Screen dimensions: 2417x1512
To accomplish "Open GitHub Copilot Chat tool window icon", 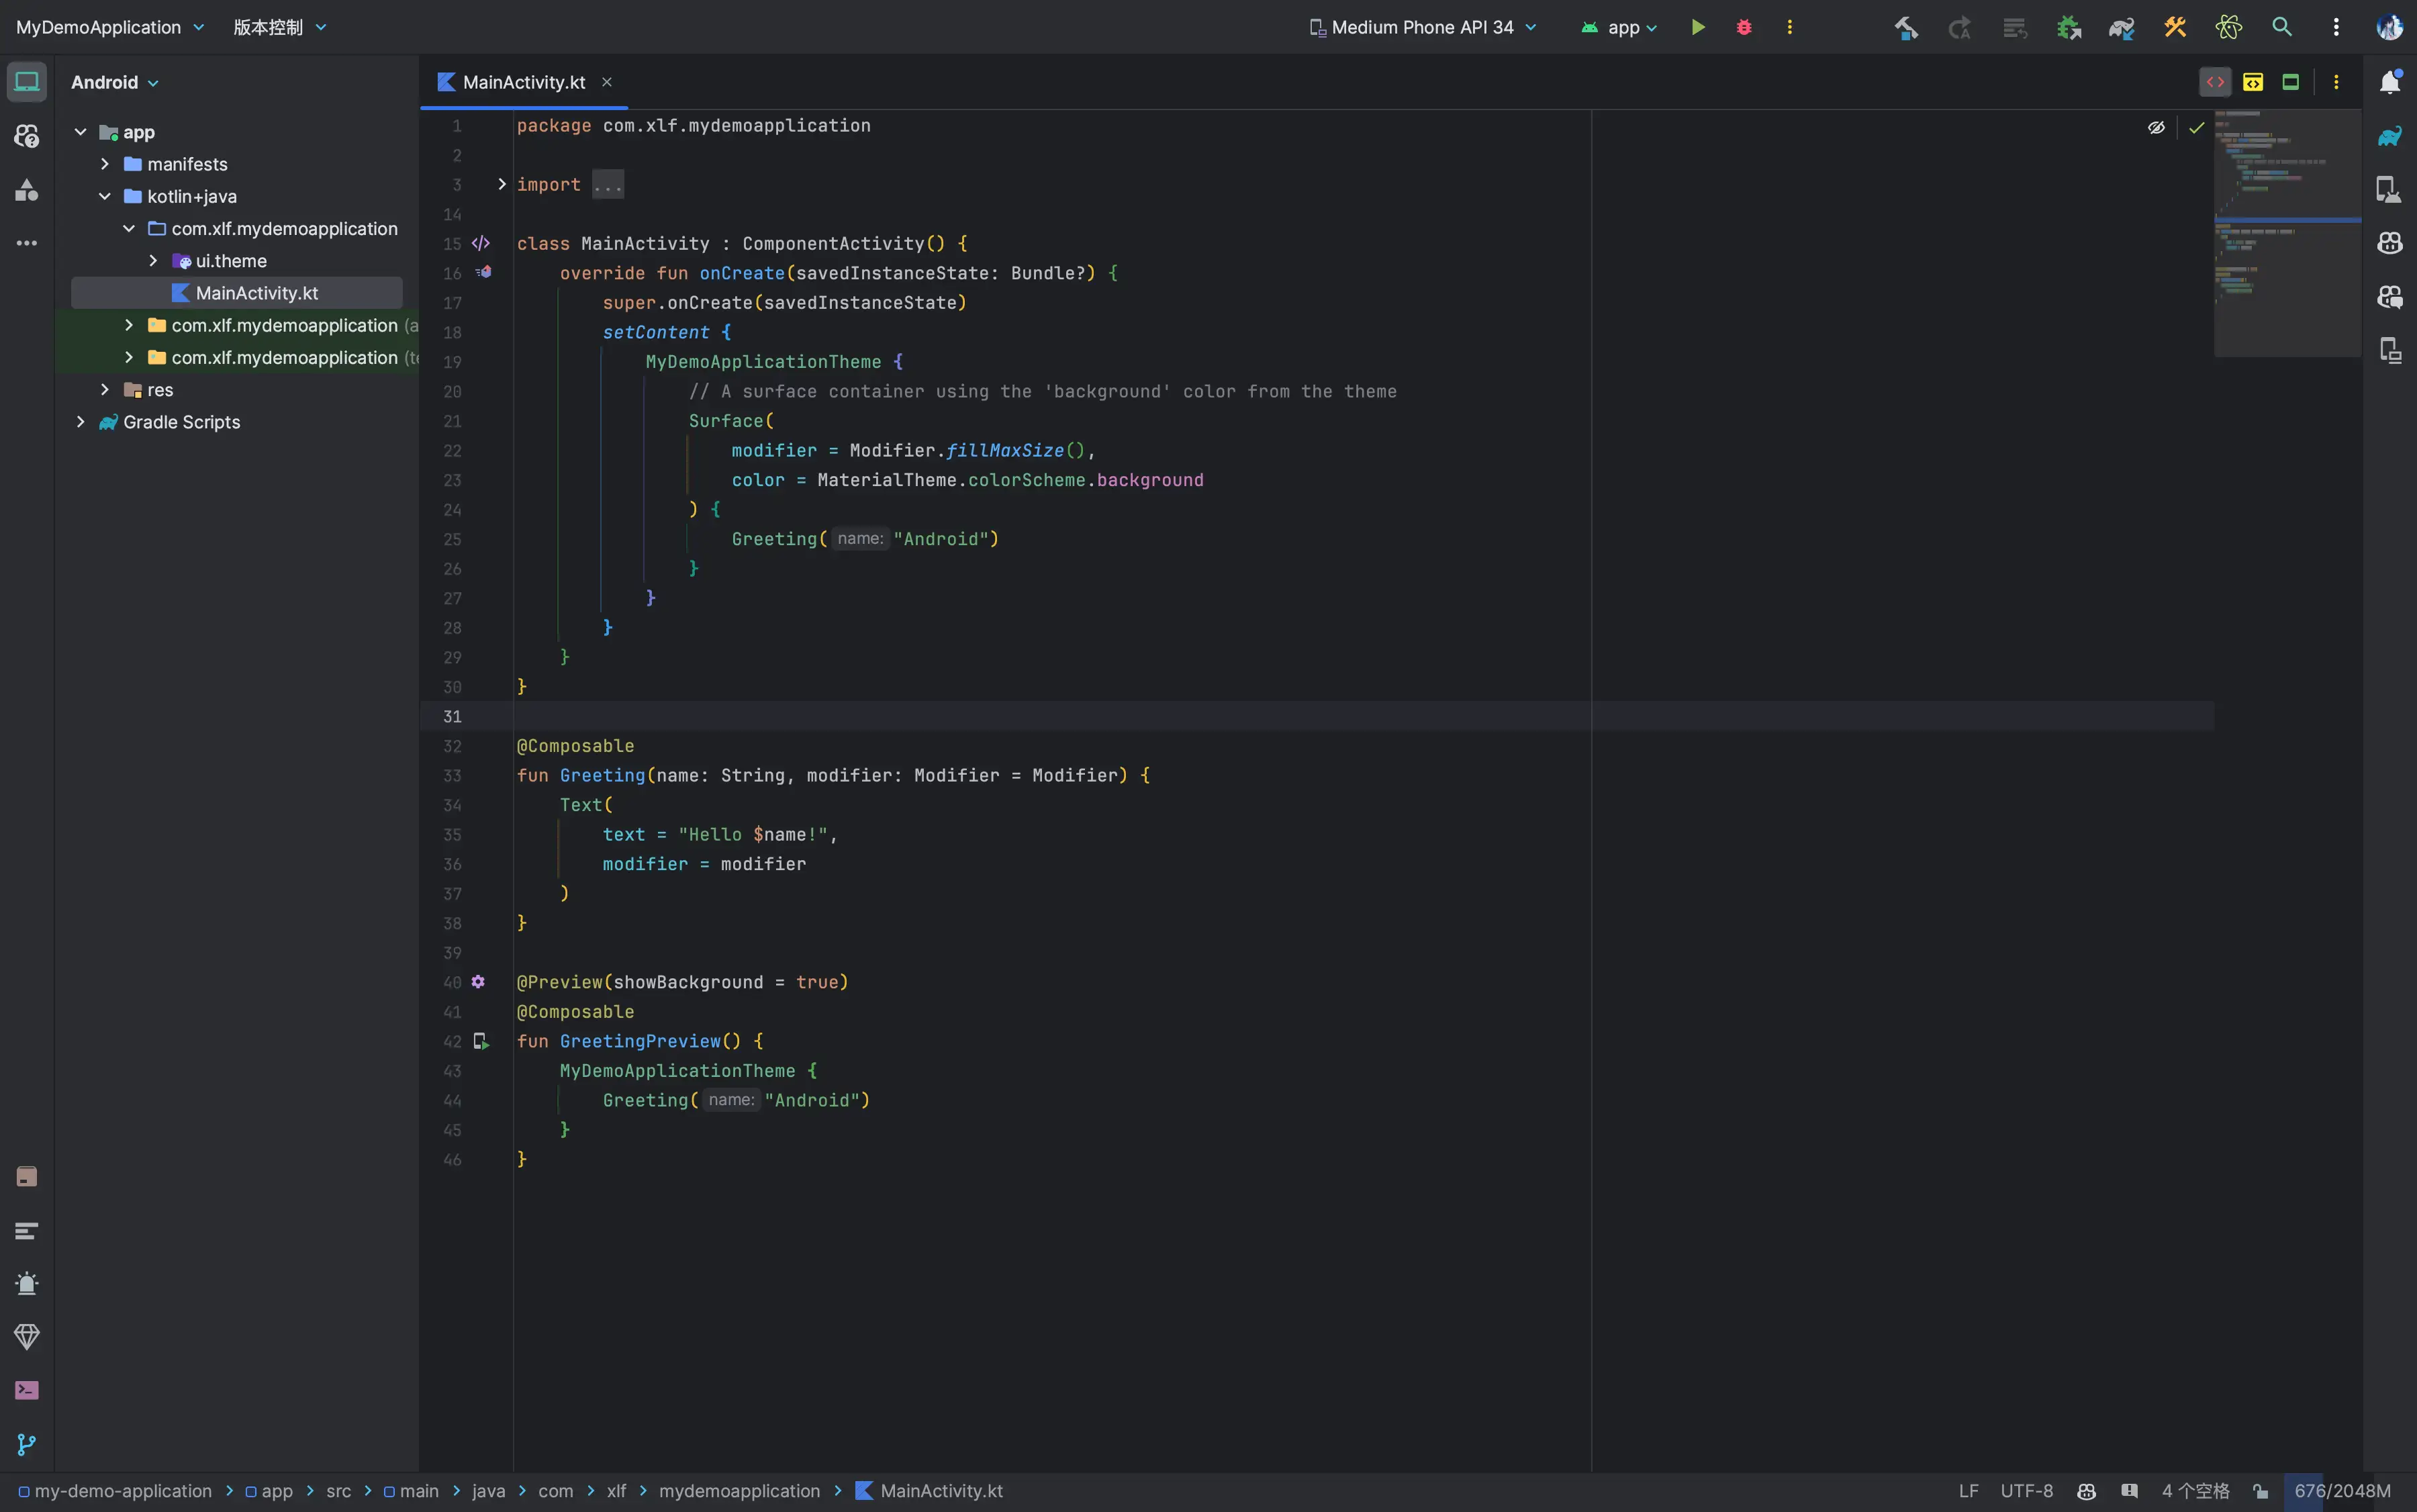I will (x=2390, y=296).
